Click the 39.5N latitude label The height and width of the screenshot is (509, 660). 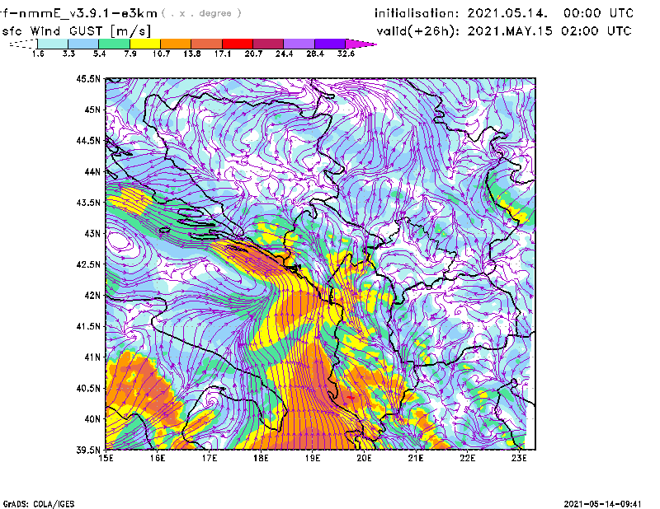[x=88, y=451]
